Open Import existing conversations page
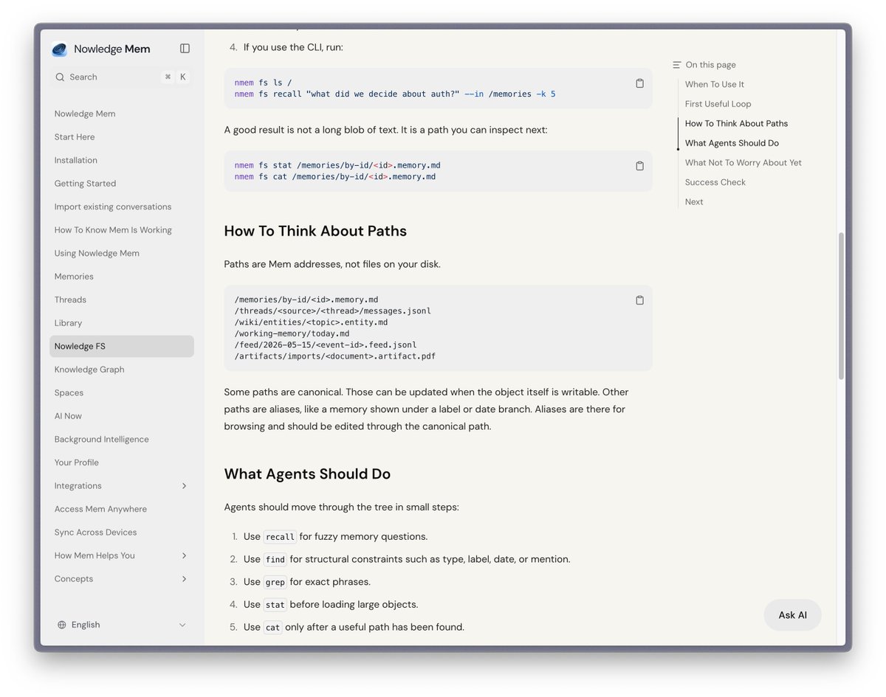The height and width of the screenshot is (697, 886). 112,207
